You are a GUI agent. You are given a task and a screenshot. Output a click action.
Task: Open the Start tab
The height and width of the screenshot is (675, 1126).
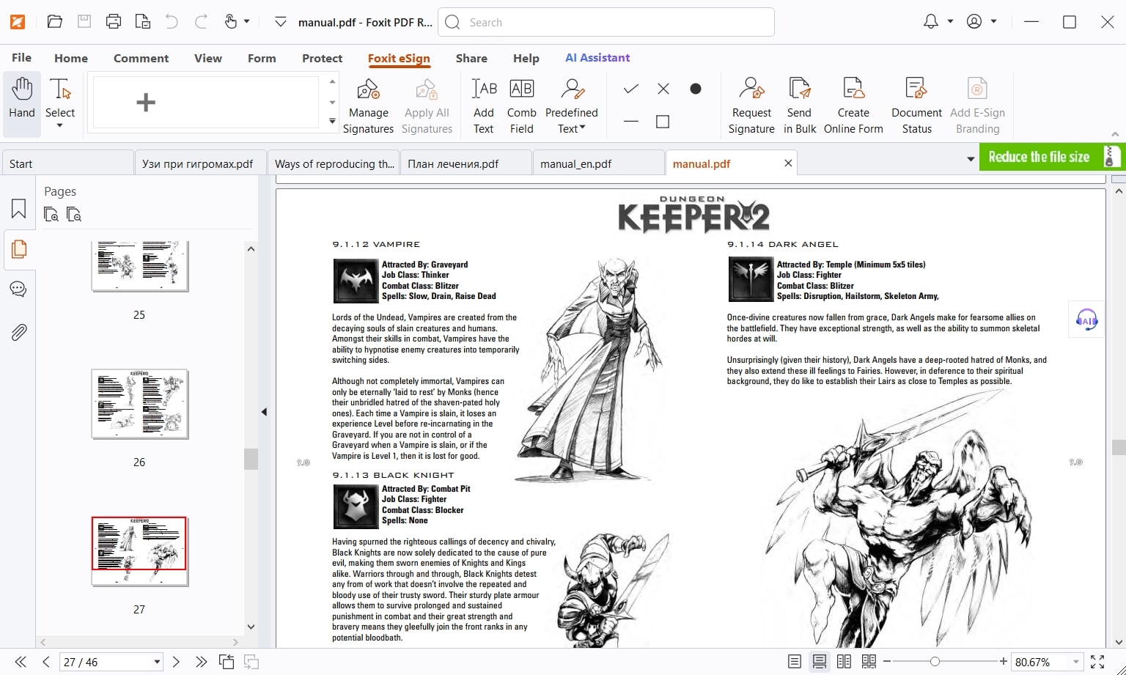(67, 163)
